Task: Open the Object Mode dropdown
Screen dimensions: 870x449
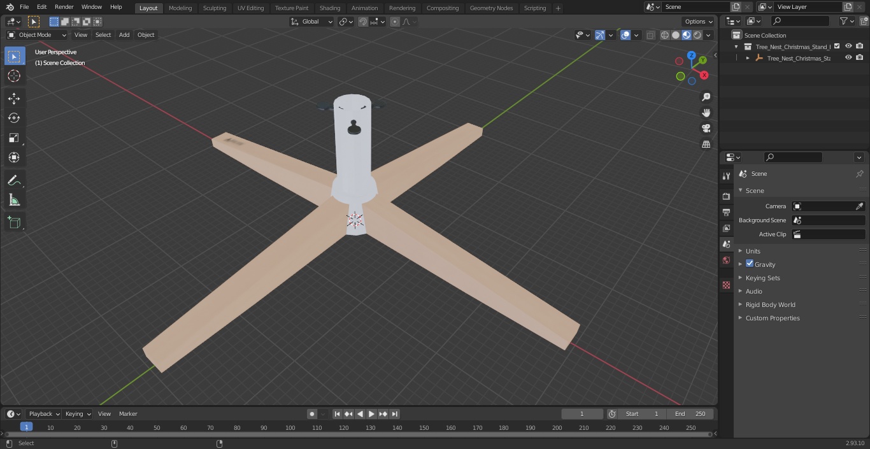Action: [37, 35]
